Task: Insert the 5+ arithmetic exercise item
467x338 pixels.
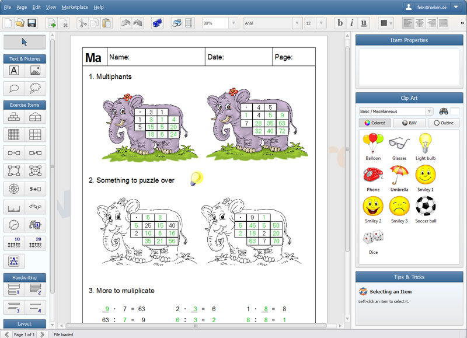Action: pos(35,189)
